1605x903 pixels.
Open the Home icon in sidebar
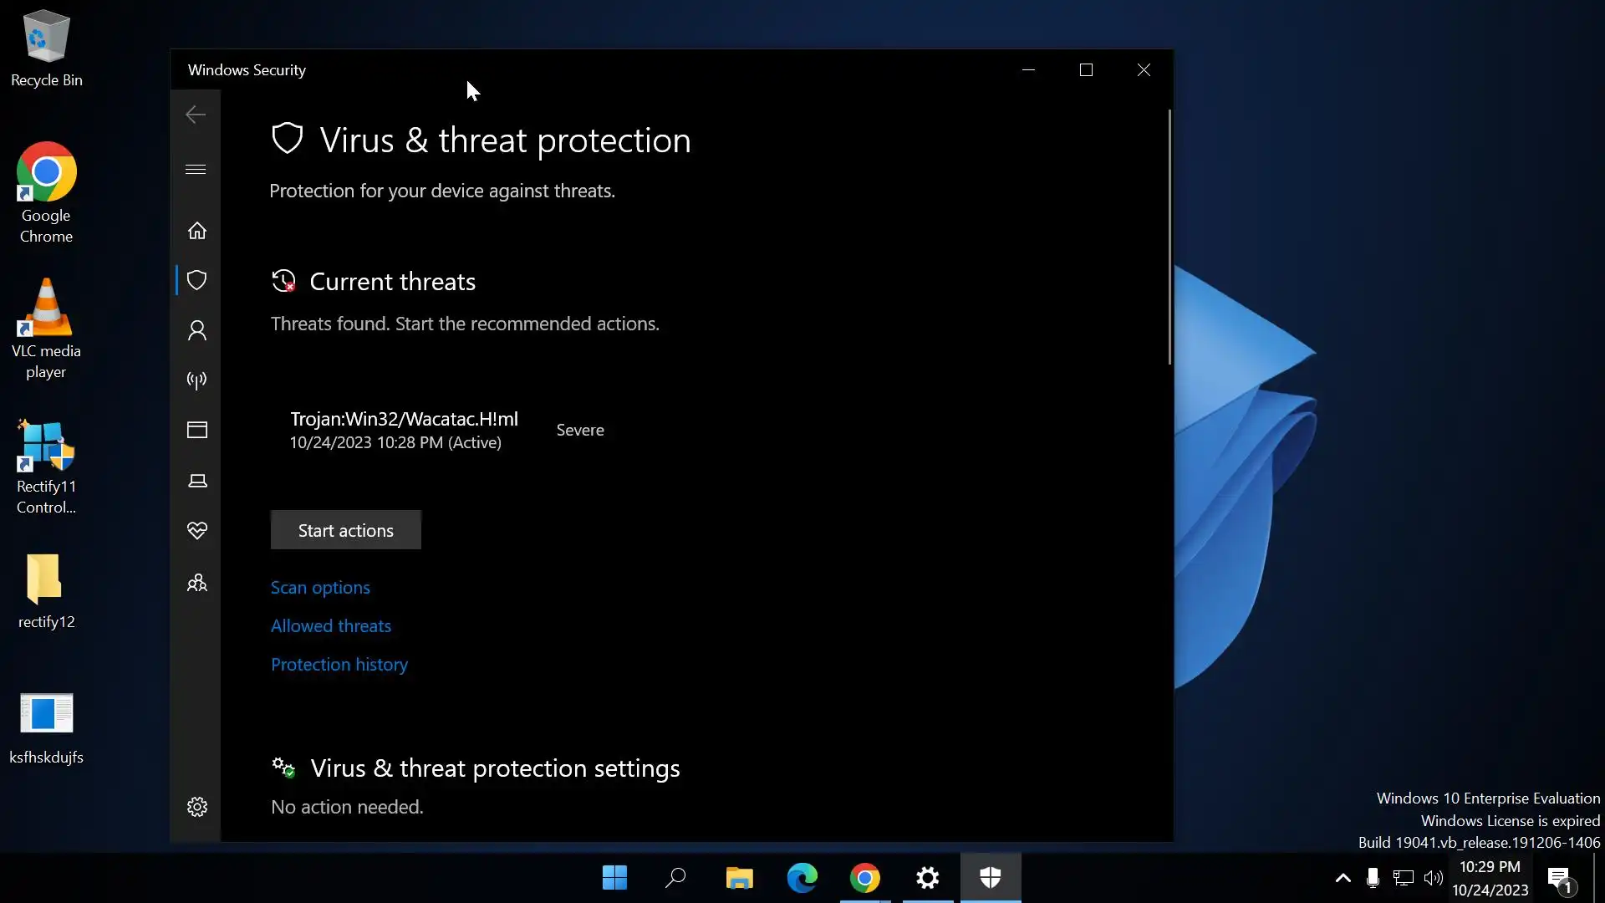coord(197,231)
